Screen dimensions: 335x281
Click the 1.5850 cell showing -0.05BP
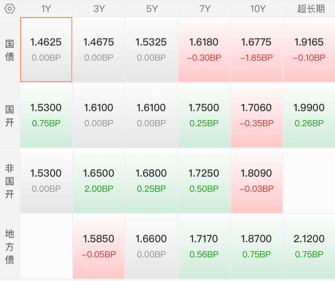pyautogui.click(x=99, y=246)
